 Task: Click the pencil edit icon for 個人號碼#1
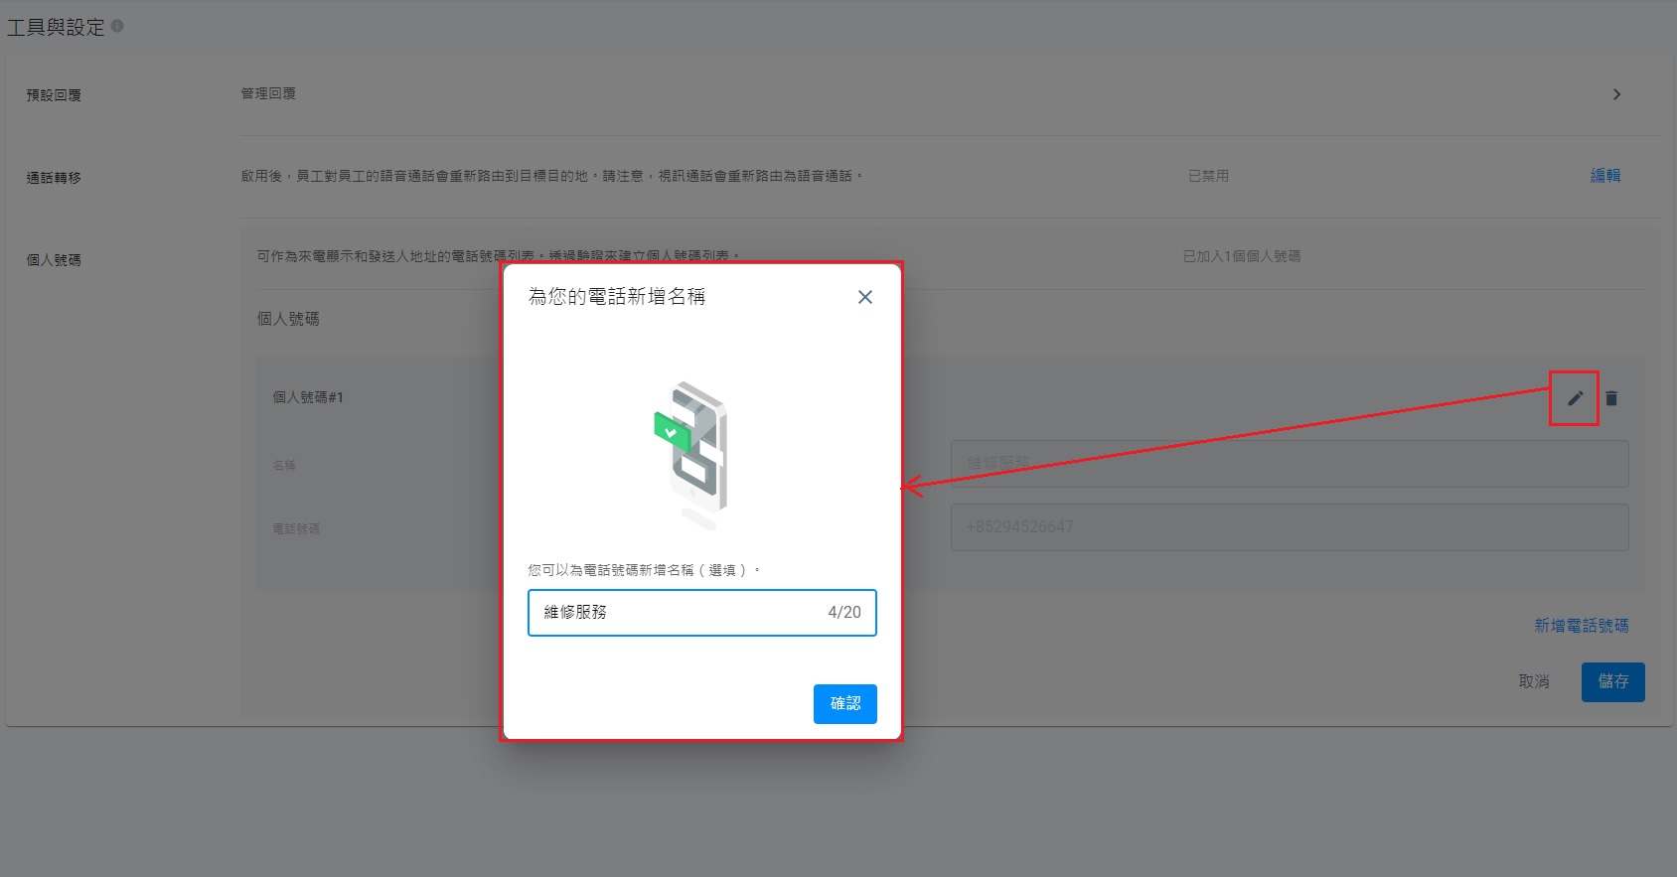click(x=1576, y=398)
